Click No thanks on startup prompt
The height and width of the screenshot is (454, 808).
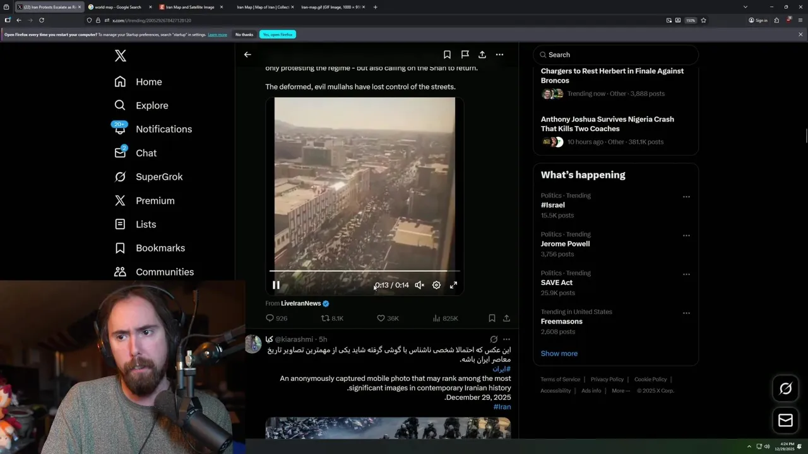click(244, 35)
